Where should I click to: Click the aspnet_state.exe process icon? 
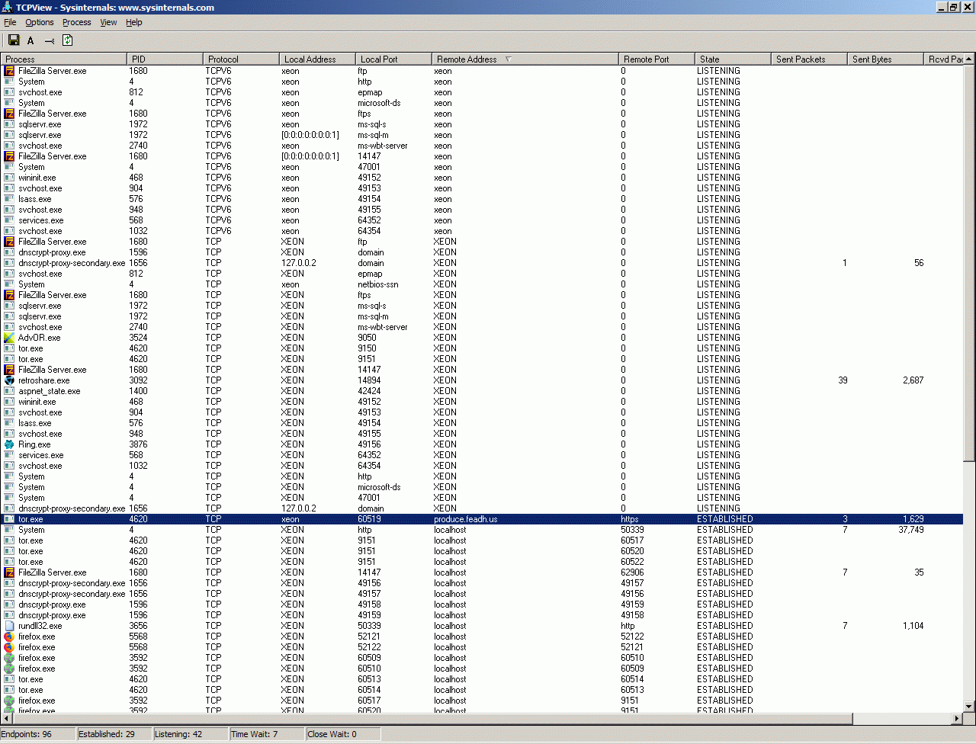tap(9, 391)
